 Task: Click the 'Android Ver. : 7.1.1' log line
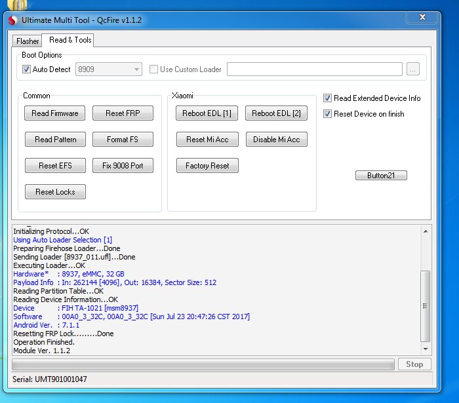pos(47,325)
